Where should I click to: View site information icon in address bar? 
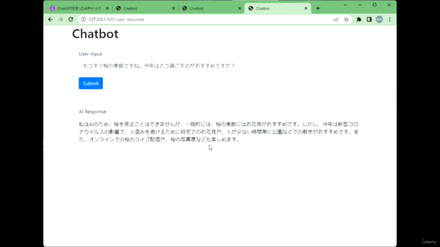click(x=83, y=19)
